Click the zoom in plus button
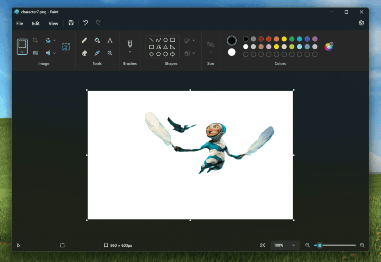The image size is (381, 262). tap(362, 245)
